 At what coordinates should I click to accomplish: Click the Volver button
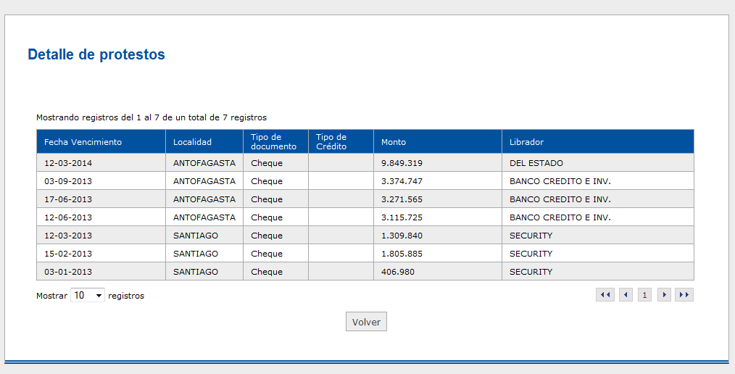[366, 322]
